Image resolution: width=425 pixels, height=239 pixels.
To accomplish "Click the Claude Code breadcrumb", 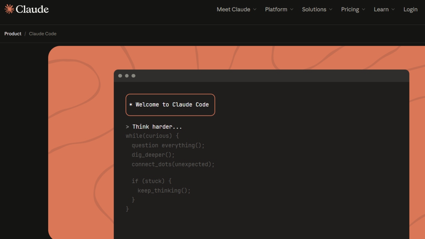I will pos(42,34).
